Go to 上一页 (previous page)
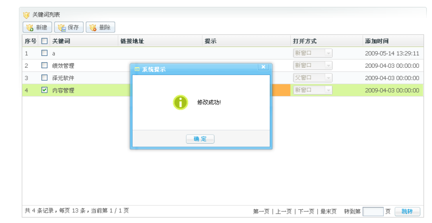Image resolution: width=432 pixels, height=223 pixels. point(284,211)
